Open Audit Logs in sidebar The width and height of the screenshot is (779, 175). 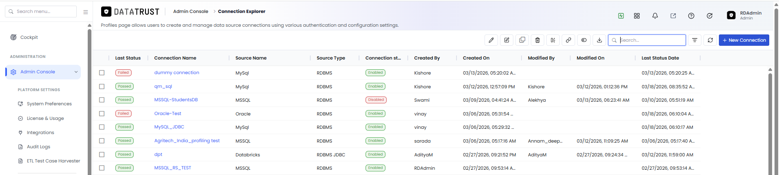(39, 147)
